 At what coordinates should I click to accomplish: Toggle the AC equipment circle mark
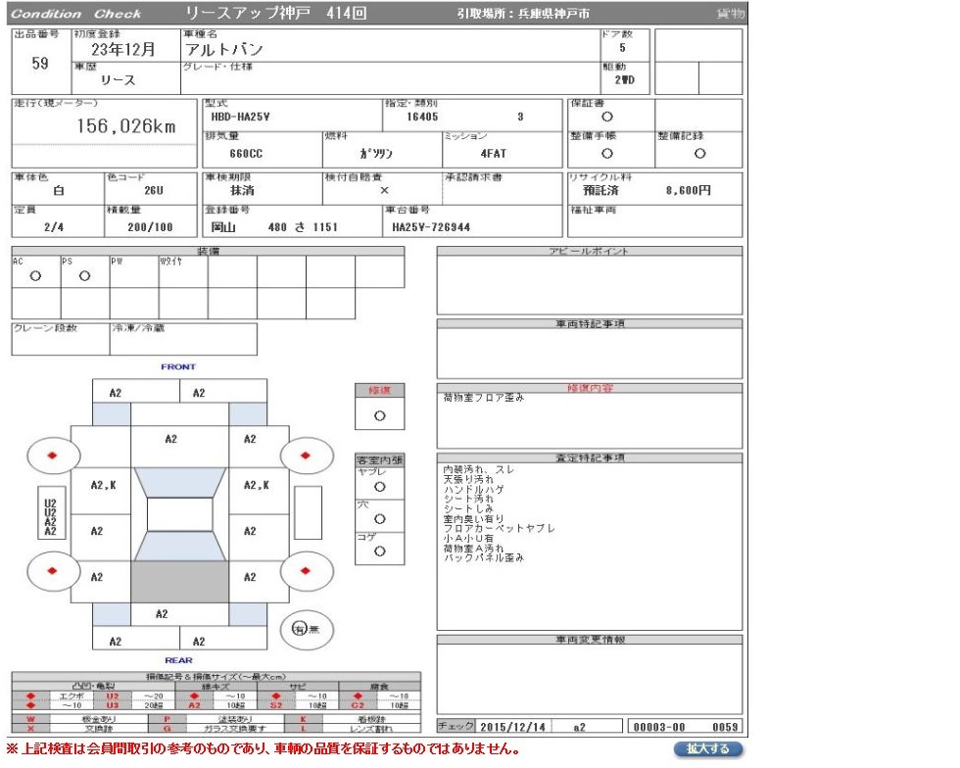tap(35, 276)
